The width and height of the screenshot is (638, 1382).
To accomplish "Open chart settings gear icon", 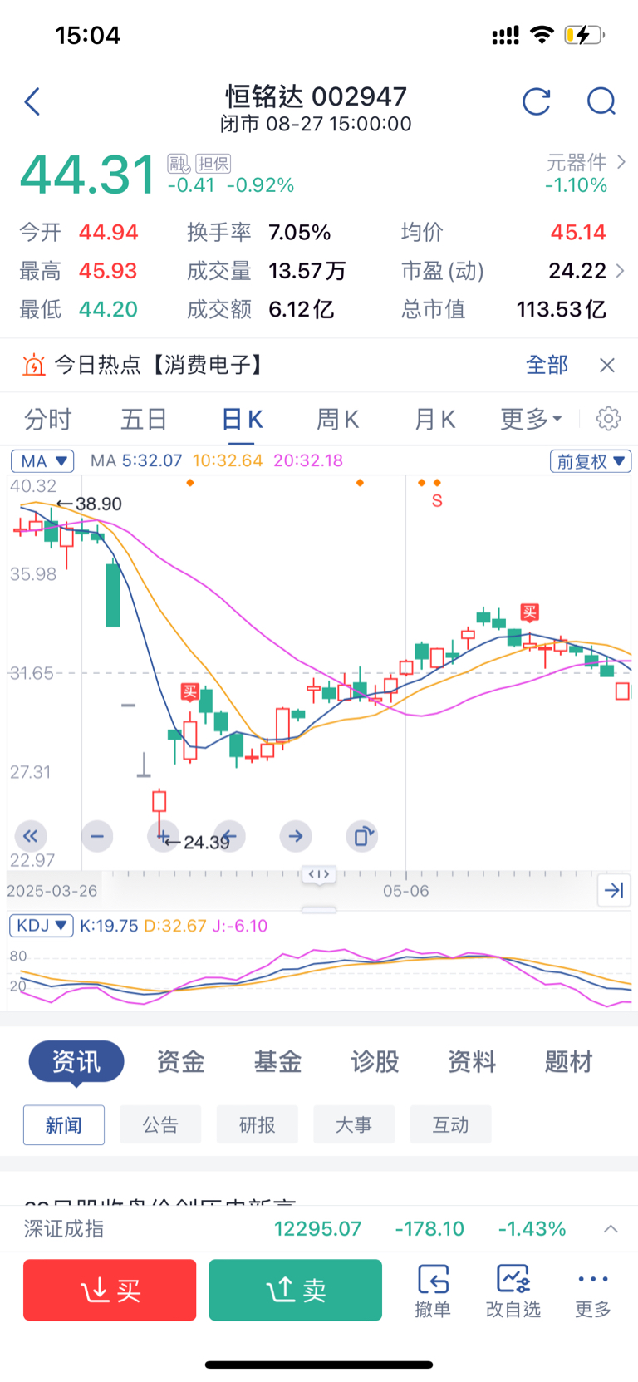I will [608, 418].
